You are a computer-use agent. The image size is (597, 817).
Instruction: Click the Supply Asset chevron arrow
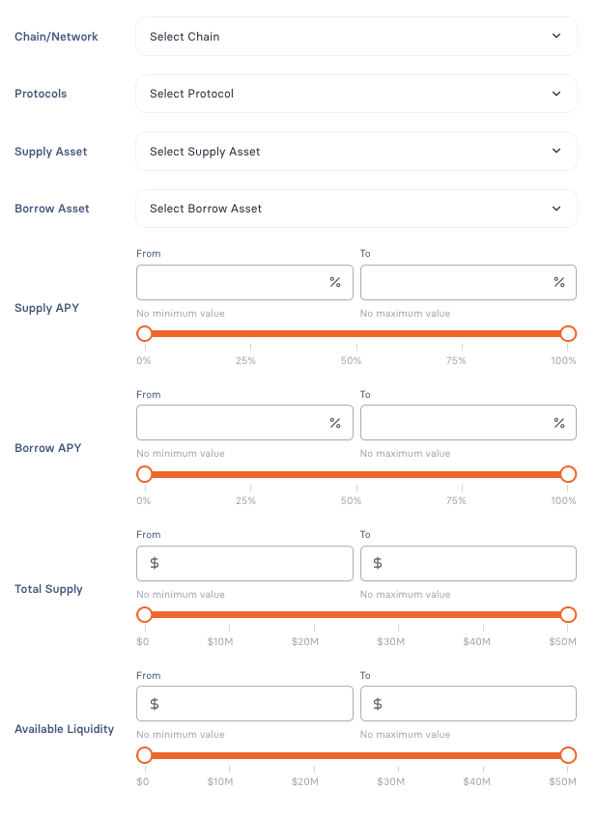coord(556,152)
